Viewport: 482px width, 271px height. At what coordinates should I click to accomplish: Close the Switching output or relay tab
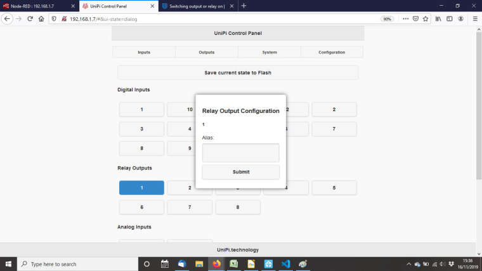coord(231,6)
